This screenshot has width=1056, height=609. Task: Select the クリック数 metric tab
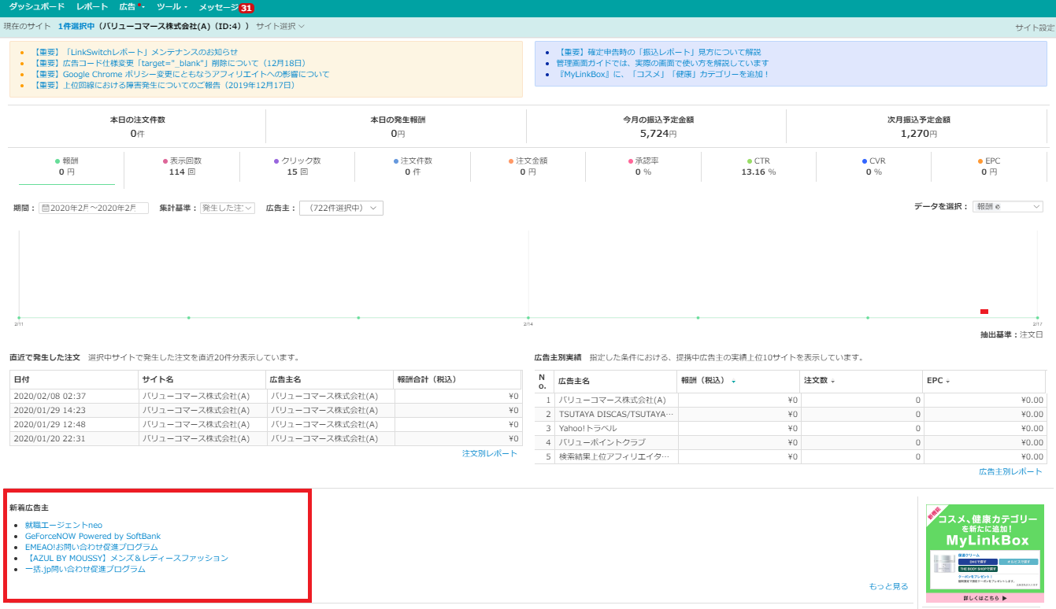pos(297,166)
